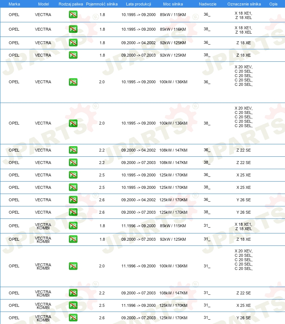Click body code '31_' in Kombi 2.6 row
Image resolution: width=285 pixels, height=324 pixels.
(207, 317)
